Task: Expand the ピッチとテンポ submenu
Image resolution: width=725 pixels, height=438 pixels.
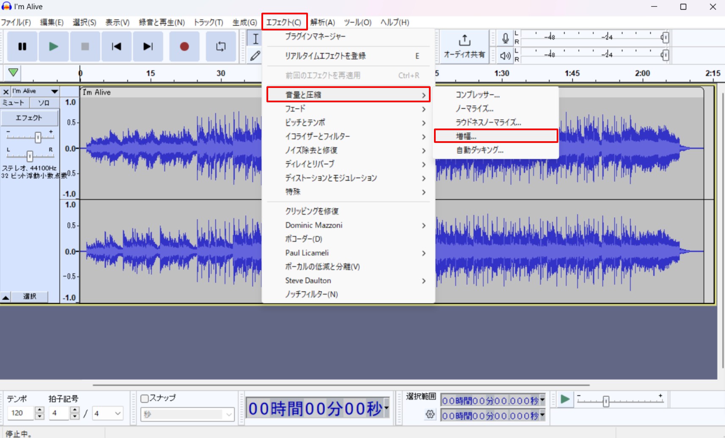Action: click(349, 123)
